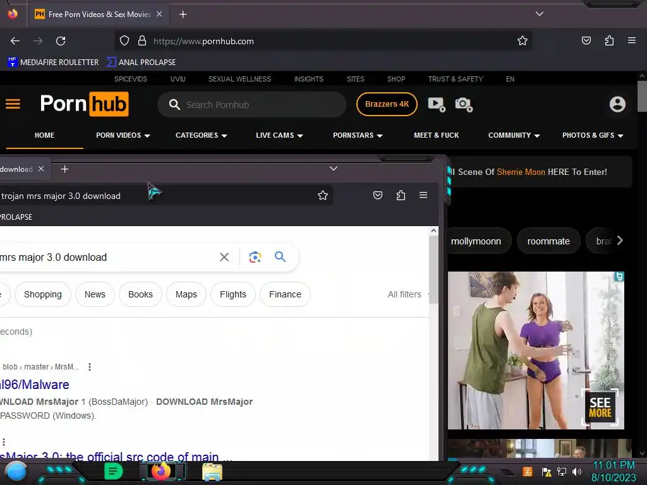647x485 pixels.
Task: Click the upload photo camera icon
Action: [x=463, y=104]
